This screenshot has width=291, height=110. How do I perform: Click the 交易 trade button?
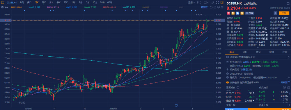coord(284,13)
